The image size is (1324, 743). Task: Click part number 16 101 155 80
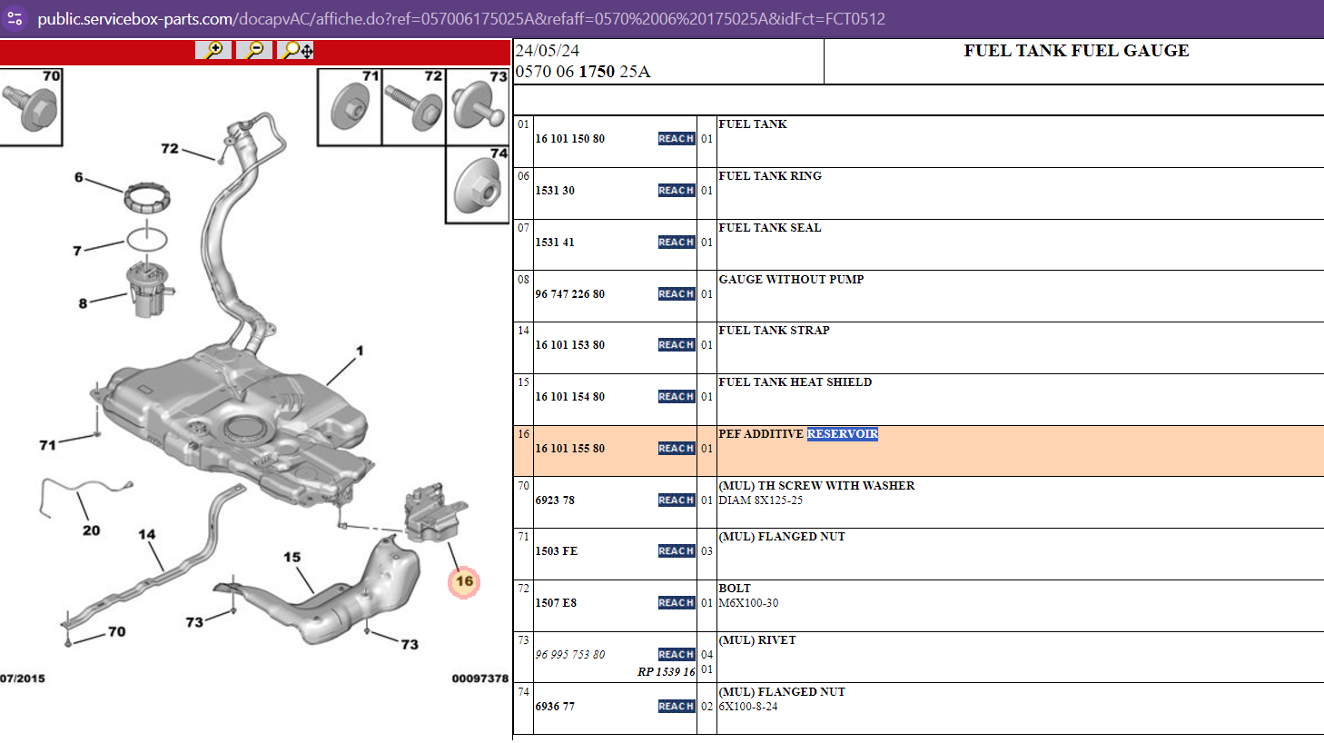(569, 449)
